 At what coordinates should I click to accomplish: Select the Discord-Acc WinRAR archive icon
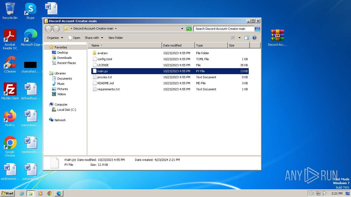pyautogui.click(x=277, y=38)
